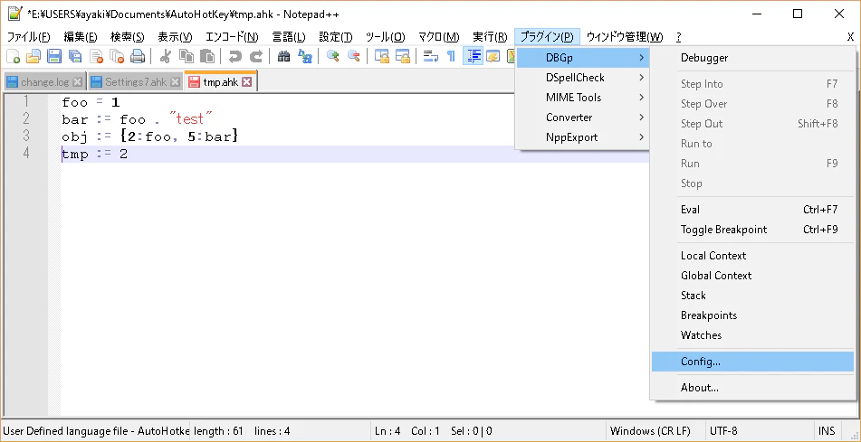Open the ファイル(F) menu
Image resolution: width=861 pixels, height=442 pixels.
tap(29, 37)
